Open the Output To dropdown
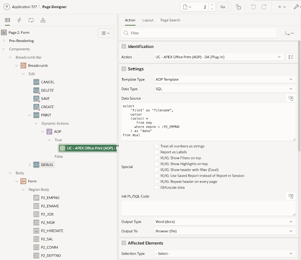 225,231
